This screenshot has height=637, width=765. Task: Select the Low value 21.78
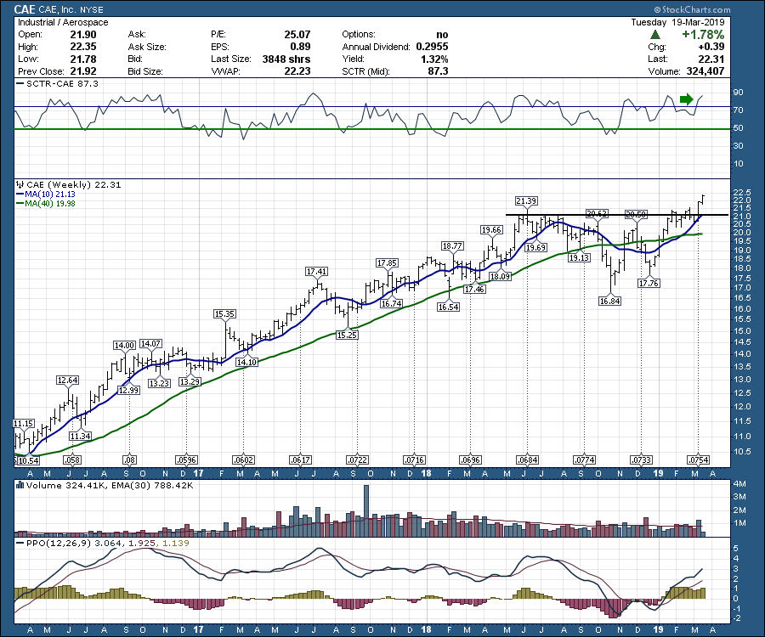coord(83,59)
